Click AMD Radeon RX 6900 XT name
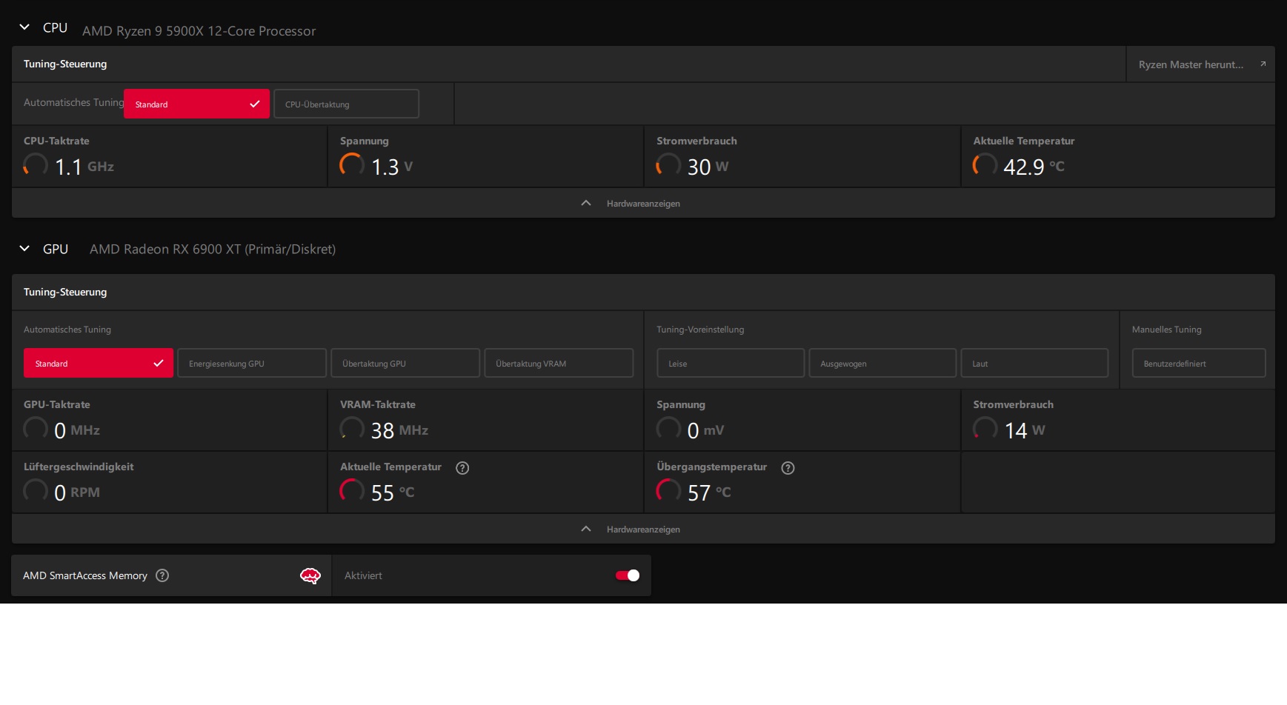 pyautogui.click(x=213, y=249)
